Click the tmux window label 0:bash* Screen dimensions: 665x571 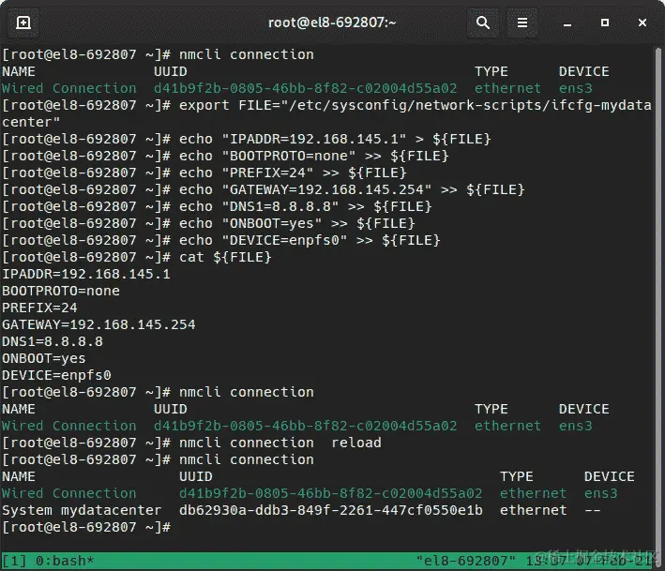65,561
